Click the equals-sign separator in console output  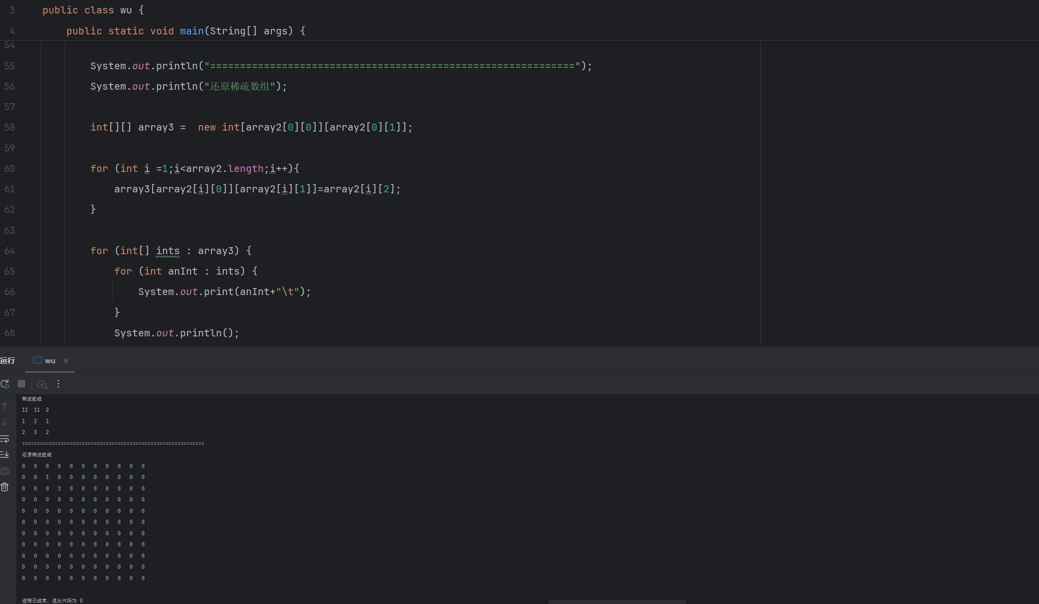113,444
